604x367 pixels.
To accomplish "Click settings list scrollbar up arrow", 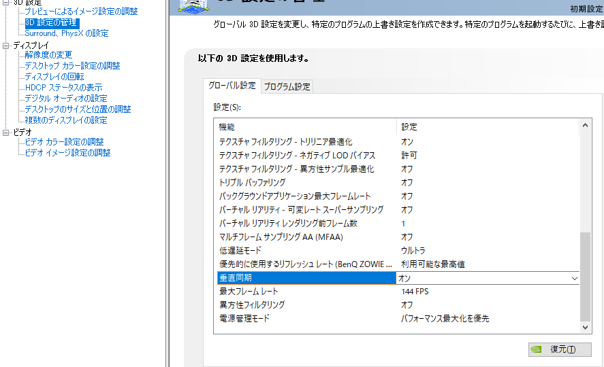I will pos(585,125).
